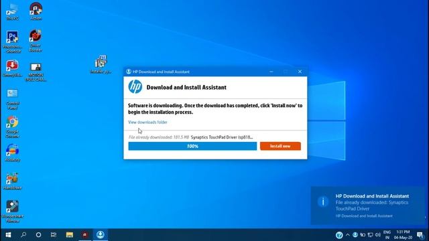Click the HP Download and Install Assistant toast notification
Viewport: 429px width, 241px height.
(x=368, y=206)
